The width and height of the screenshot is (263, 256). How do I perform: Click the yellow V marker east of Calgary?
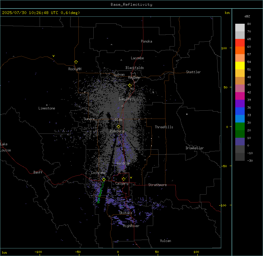(131, 178)
